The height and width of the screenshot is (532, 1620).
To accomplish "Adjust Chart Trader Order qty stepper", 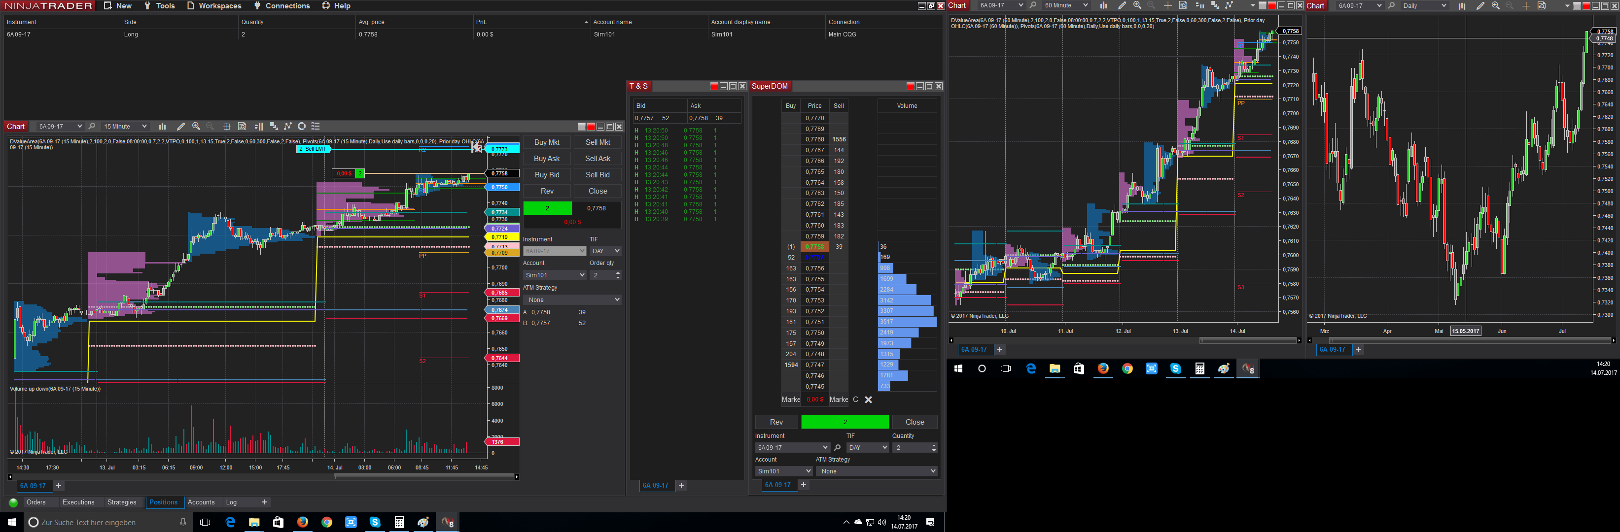I will coord(618,275).
